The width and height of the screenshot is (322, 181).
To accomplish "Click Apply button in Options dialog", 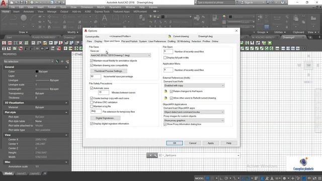I will 211,143.
